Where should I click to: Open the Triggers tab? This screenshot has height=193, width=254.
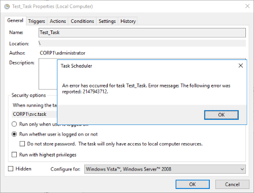(x=37, y=21)
